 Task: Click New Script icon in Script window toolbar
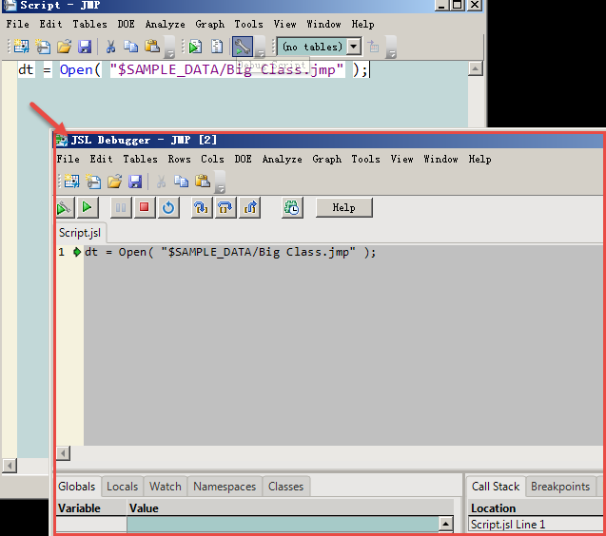click(x=43, y=47)
